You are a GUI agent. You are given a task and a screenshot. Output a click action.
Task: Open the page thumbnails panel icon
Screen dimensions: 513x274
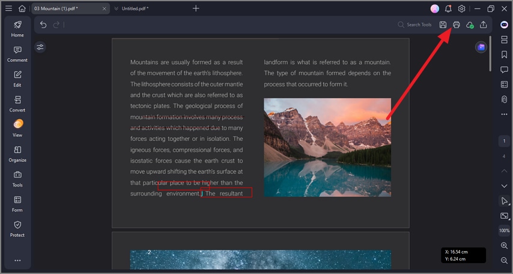click(x=504, y=40)
